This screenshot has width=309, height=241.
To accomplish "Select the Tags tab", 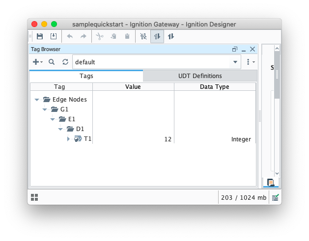I will point(86,76).
